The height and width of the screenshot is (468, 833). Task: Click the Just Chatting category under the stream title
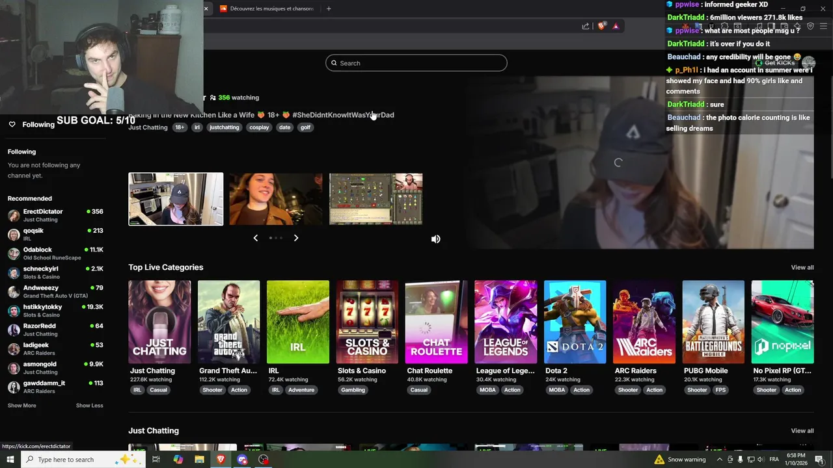[148, 127]
